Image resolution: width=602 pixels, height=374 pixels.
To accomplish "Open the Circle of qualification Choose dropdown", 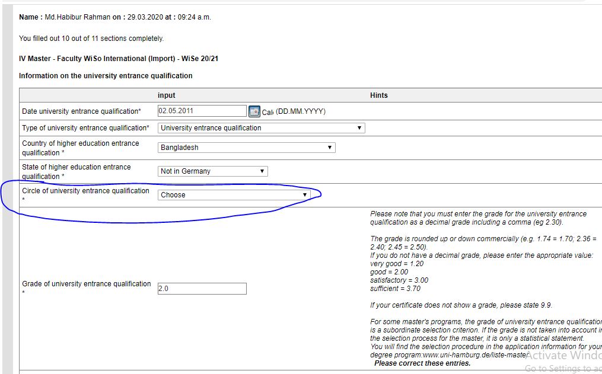I will pyautogui.click(x=234, y=195).
